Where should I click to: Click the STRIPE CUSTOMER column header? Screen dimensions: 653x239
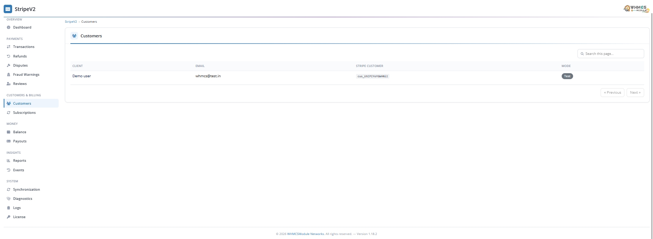coord(370,66)
